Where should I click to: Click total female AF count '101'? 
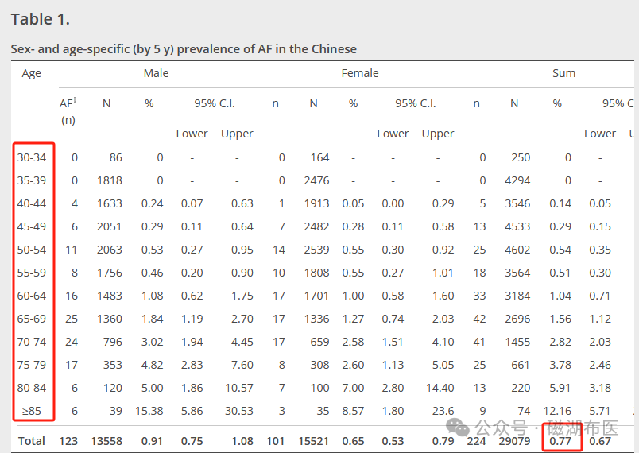pyautogui.click(x=276, y=441)
